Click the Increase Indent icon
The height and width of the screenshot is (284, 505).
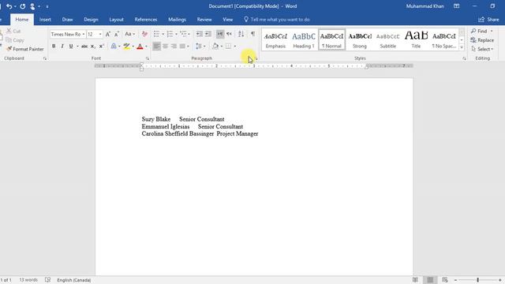[208, 34]
